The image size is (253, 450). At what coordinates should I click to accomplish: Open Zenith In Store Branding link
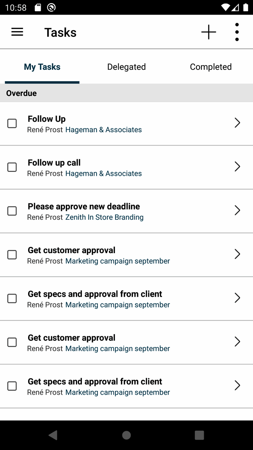(x=104, y=217)
